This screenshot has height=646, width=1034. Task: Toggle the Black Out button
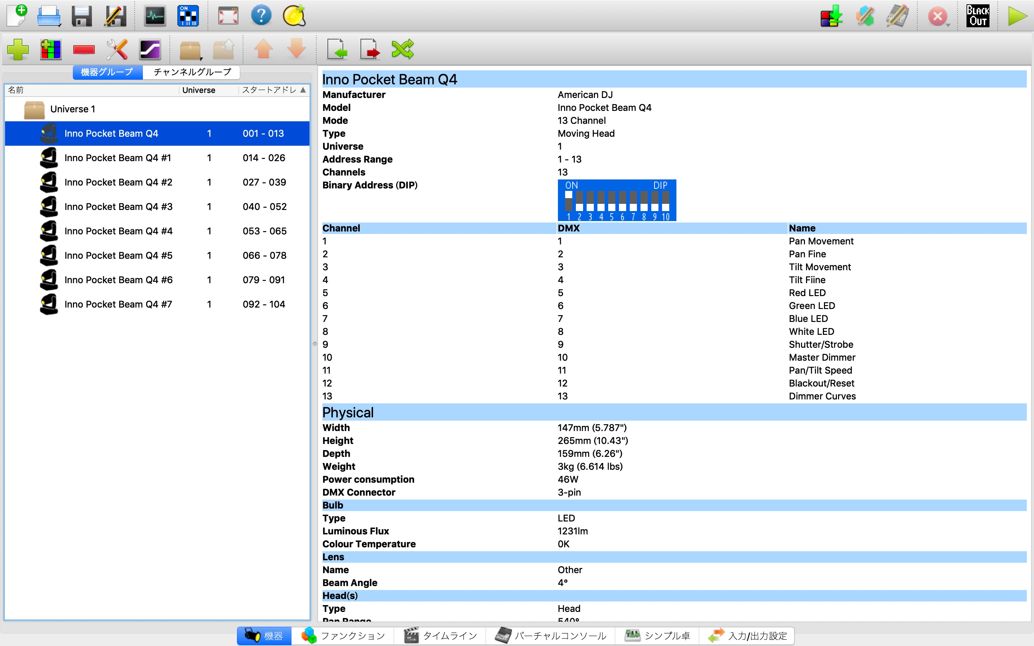click(978, 16)
